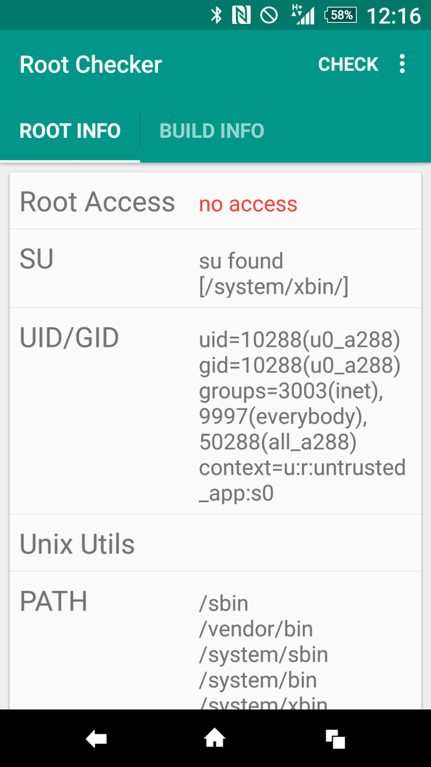
Task: Tap the red 'no access' status text
Action: click(x=248, y=204)
